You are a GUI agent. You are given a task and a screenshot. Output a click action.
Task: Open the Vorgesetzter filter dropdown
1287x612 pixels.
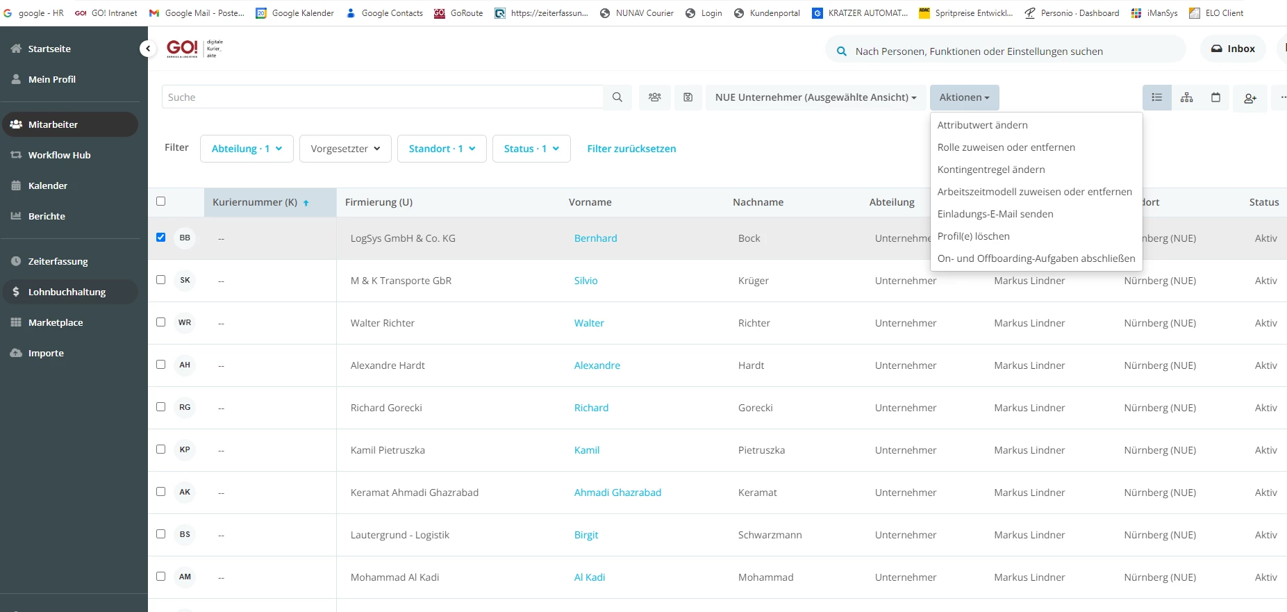coord(345,149)
